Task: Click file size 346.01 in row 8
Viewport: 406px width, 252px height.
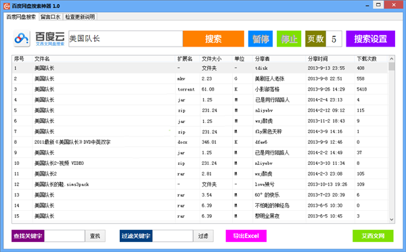Action: [209, 142]
